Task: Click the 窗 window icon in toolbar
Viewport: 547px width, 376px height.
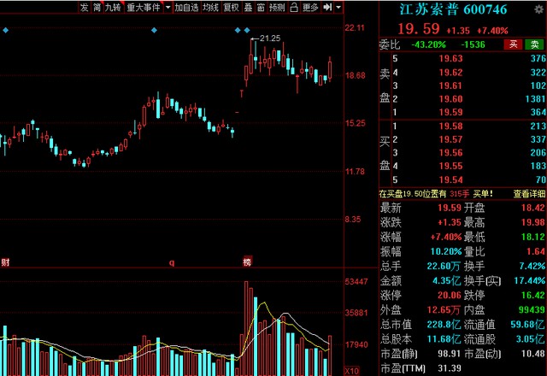Action: (260, 8)
